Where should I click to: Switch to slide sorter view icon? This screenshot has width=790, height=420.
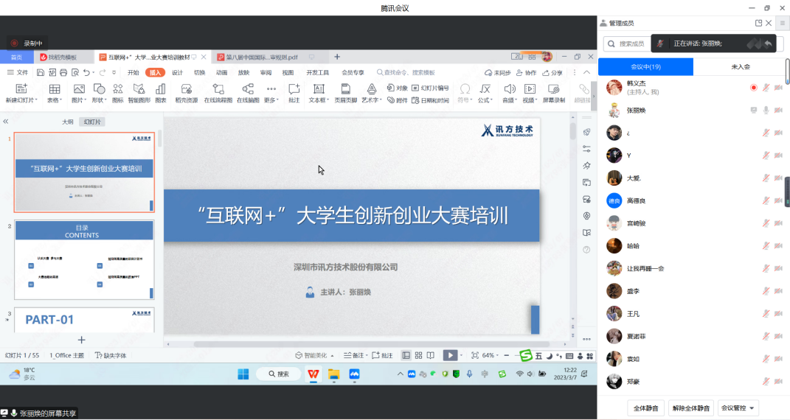click(418, 355)
